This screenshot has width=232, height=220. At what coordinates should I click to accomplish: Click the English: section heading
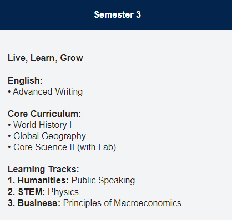(25, 81)
